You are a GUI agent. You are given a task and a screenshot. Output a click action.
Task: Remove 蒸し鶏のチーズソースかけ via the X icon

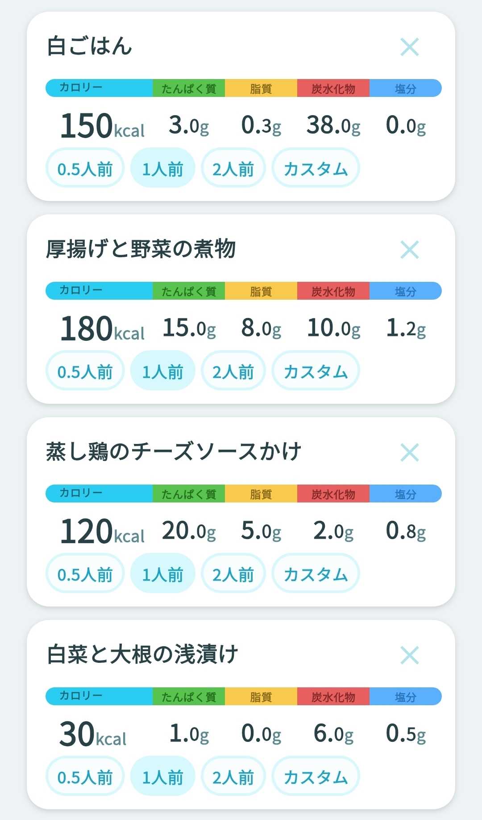tap(409, 452)
